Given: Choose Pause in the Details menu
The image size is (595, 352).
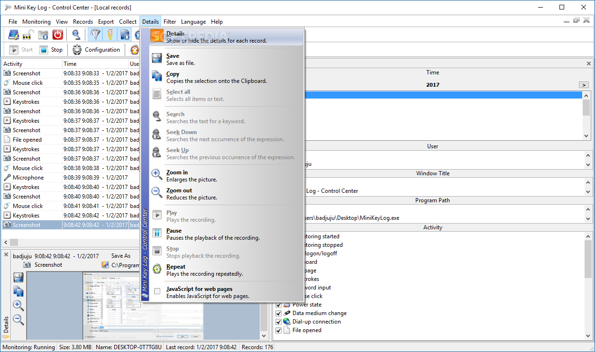Looking at the screenshot, I should click(x=227, y=234).
